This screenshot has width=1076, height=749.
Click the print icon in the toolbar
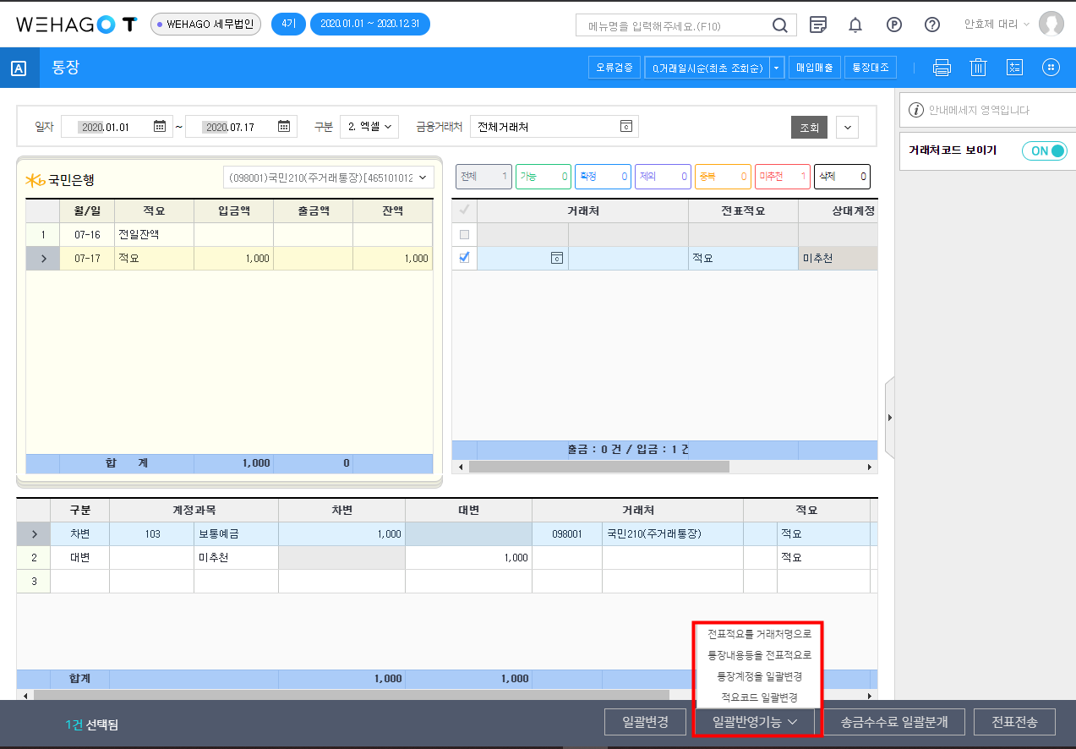click(x=942, y=68)
